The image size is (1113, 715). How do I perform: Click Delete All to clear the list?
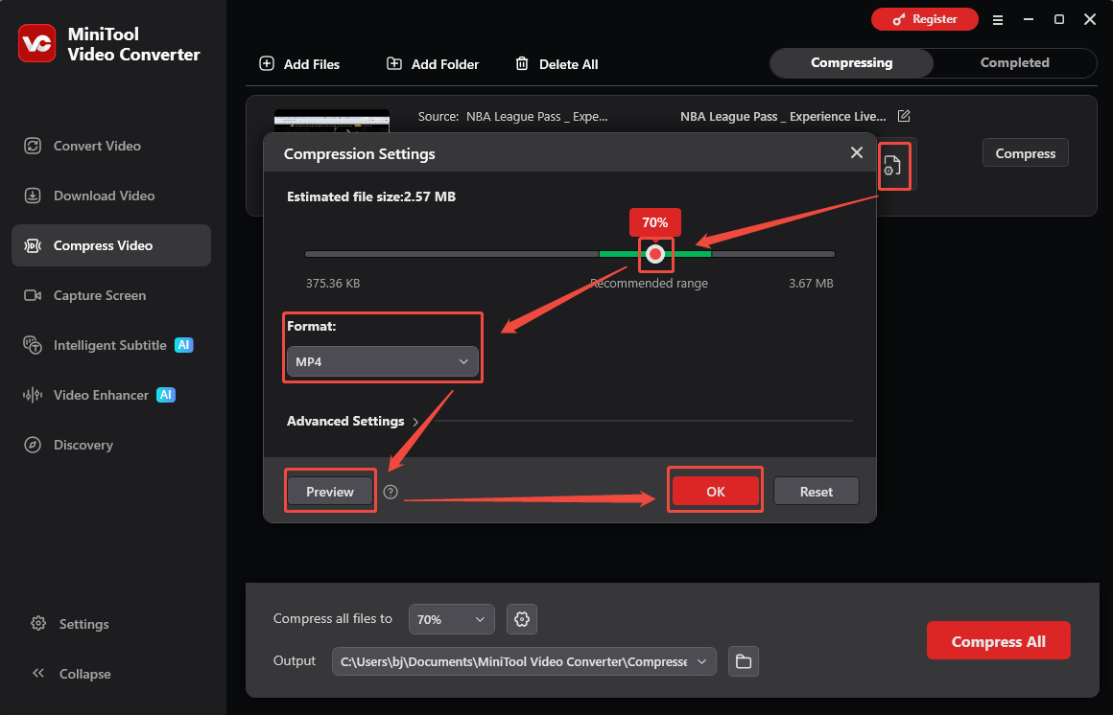click(556, 64)
